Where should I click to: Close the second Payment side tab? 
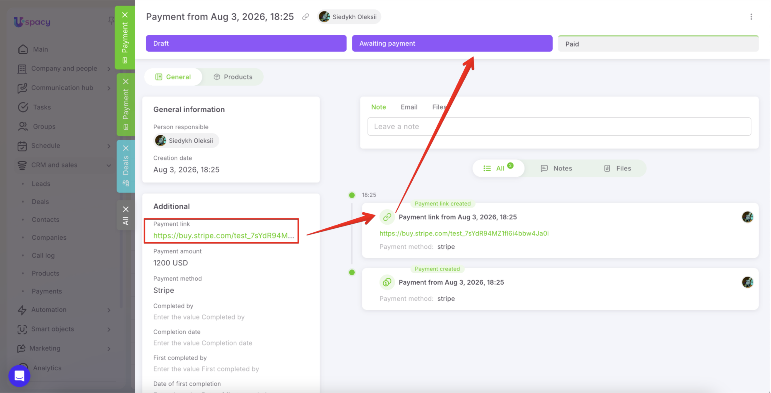126,81
